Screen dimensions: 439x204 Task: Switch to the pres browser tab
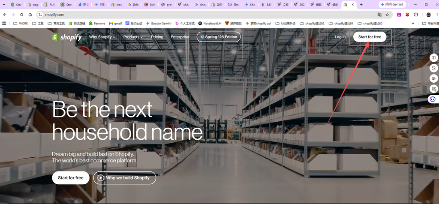(x=166, y=4)
